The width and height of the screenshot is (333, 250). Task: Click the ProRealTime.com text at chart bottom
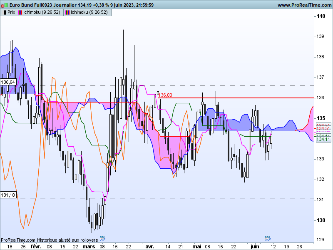pyautogui.click(x=18, y=240)
